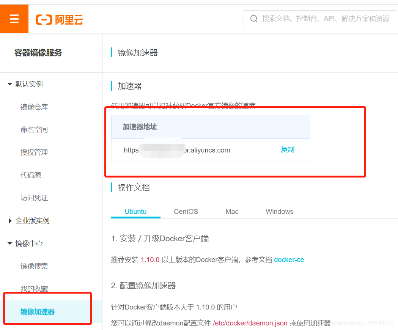Open 我的收藏 in the sidebar
398x330 pixels.
click(x=34, y=289)
